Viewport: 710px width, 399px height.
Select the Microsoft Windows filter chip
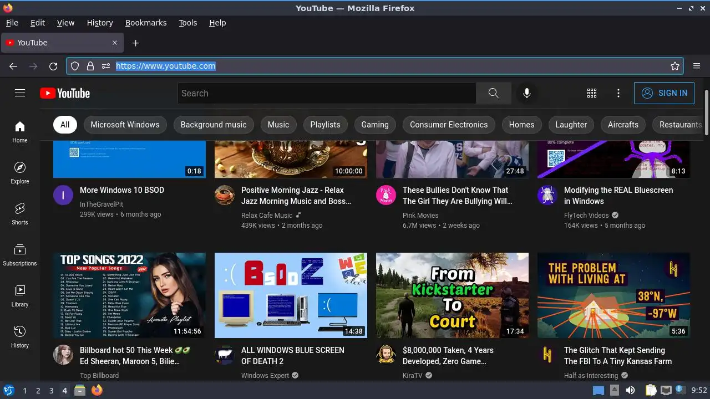tap(125, 125)
